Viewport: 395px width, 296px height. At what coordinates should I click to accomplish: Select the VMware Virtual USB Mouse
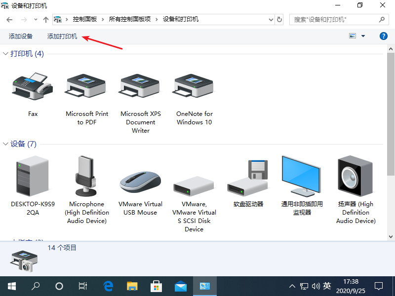coord(141,182)
